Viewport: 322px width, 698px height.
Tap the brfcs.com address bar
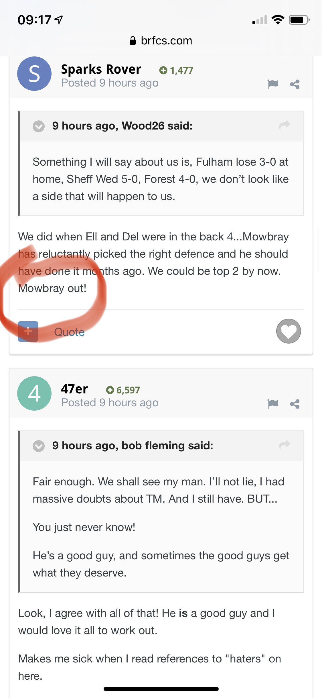tap(161, 41)
